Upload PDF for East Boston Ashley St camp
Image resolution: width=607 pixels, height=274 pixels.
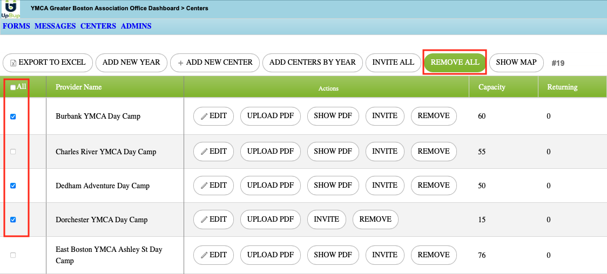(271, 255)
